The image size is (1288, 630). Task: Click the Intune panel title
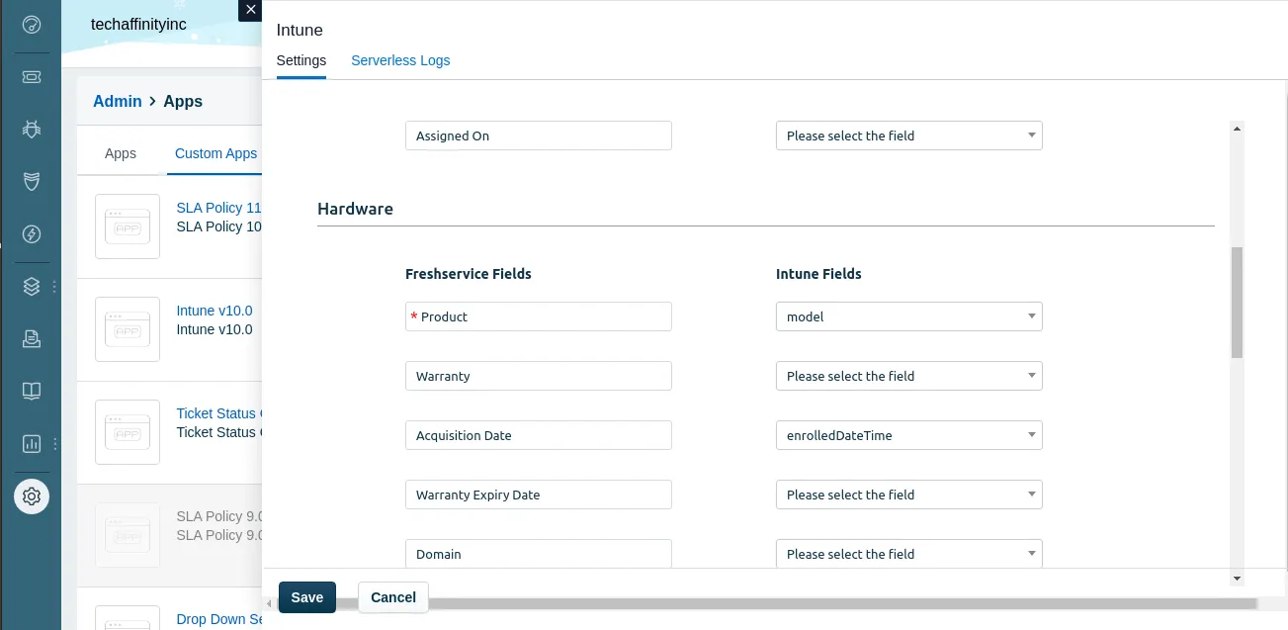pyautogui.click(x=300, y=30)
